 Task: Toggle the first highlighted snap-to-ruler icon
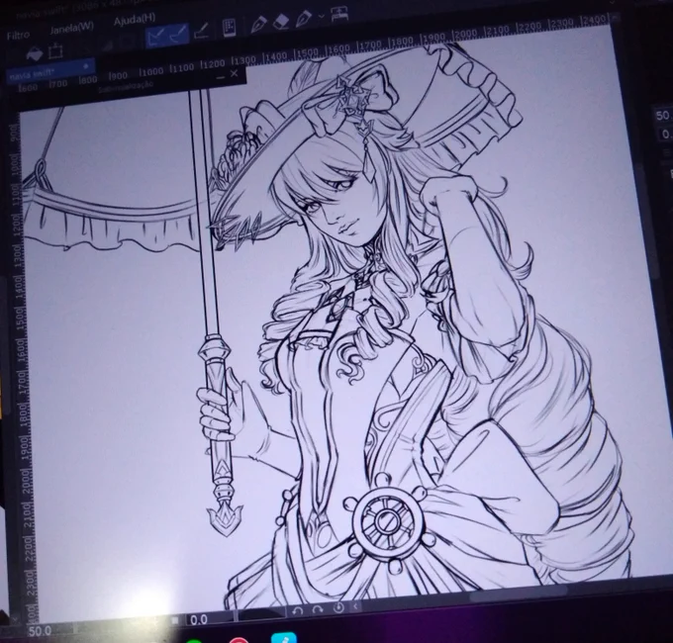tap(154, 37)
